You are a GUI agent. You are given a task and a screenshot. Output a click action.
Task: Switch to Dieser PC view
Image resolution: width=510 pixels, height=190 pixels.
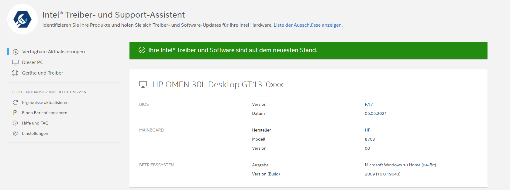click(x=33, y=62)
